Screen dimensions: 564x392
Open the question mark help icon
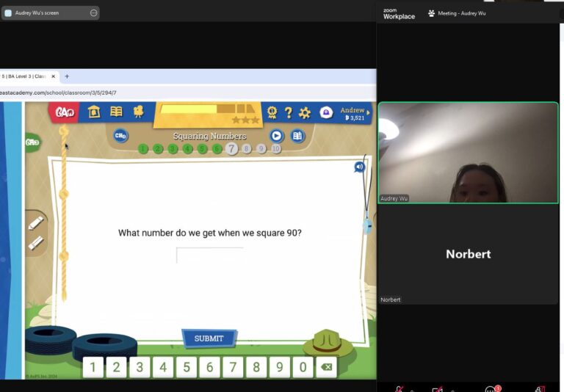point(288,113)
